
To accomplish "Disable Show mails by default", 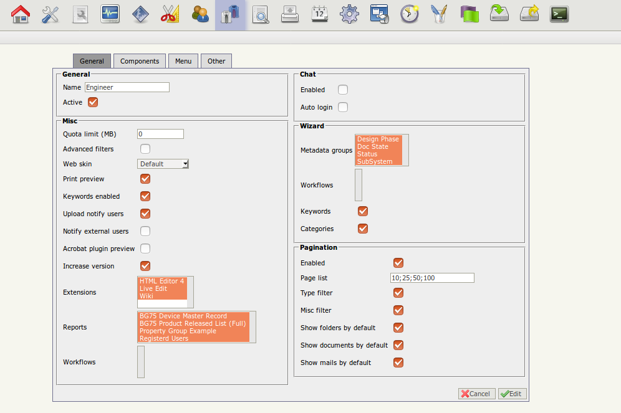I will [398, 363].
